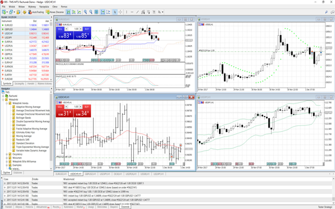Viewport: 335px width, 209px height.
Task: Toggle AutoTrading on or off
Action: 36,12
